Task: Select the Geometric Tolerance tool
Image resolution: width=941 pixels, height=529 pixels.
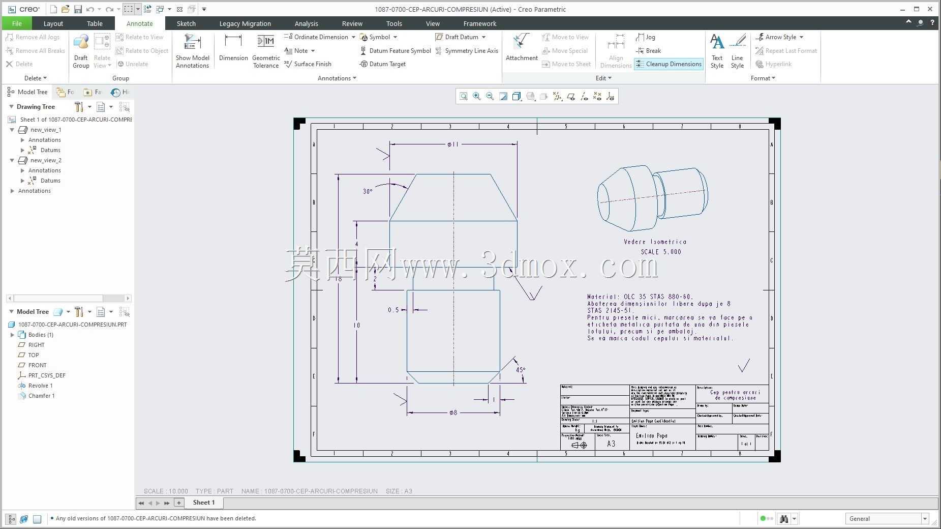Action: point(266,51)
